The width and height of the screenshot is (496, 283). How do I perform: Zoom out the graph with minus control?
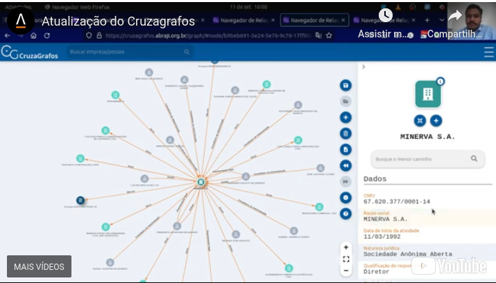pyautogui.click(x=346, y=271)
